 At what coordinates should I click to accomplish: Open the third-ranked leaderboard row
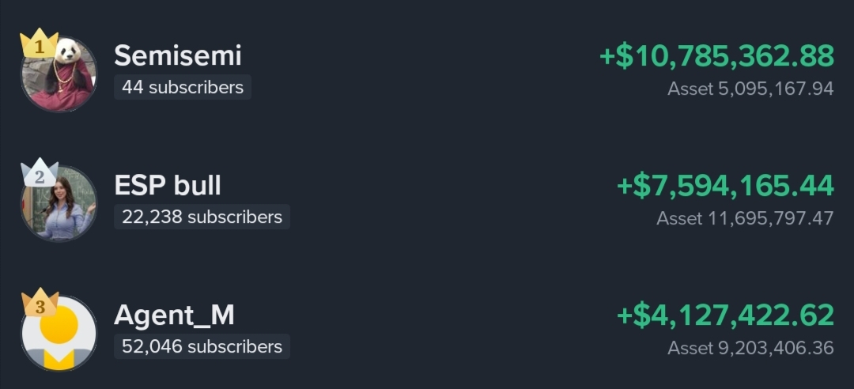click(x=427, y=332)
